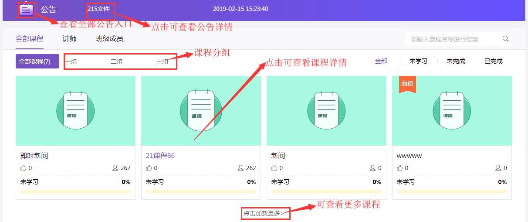Open the announcement list icon

click(27, 10)
